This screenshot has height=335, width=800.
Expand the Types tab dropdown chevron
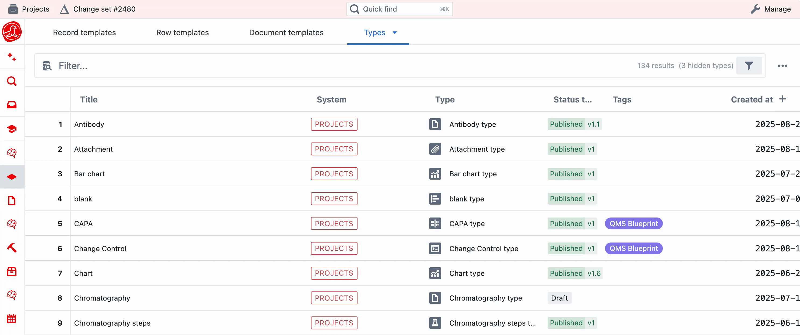395,33
